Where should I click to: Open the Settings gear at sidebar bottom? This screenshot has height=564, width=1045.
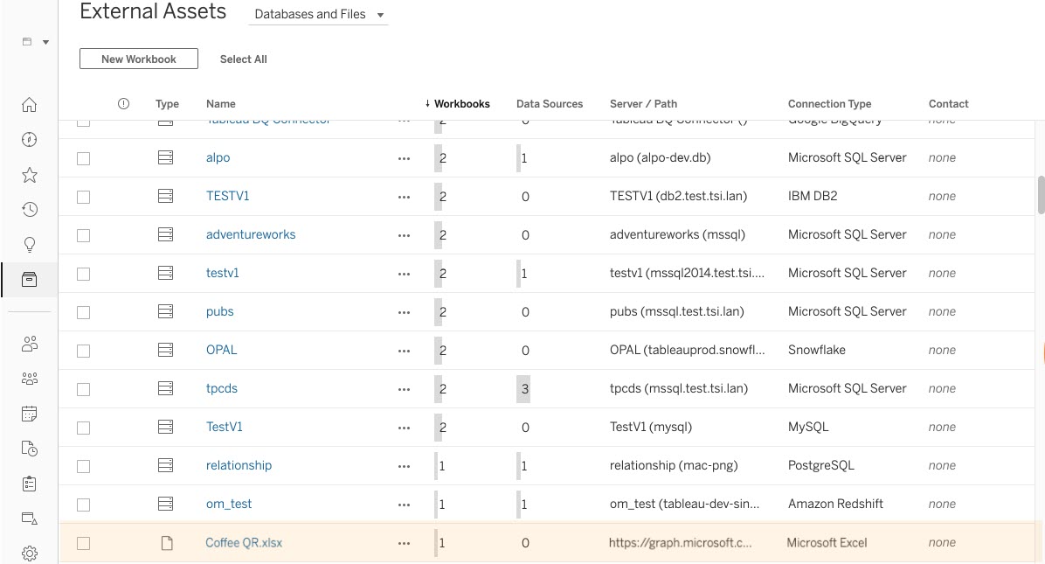29,553
